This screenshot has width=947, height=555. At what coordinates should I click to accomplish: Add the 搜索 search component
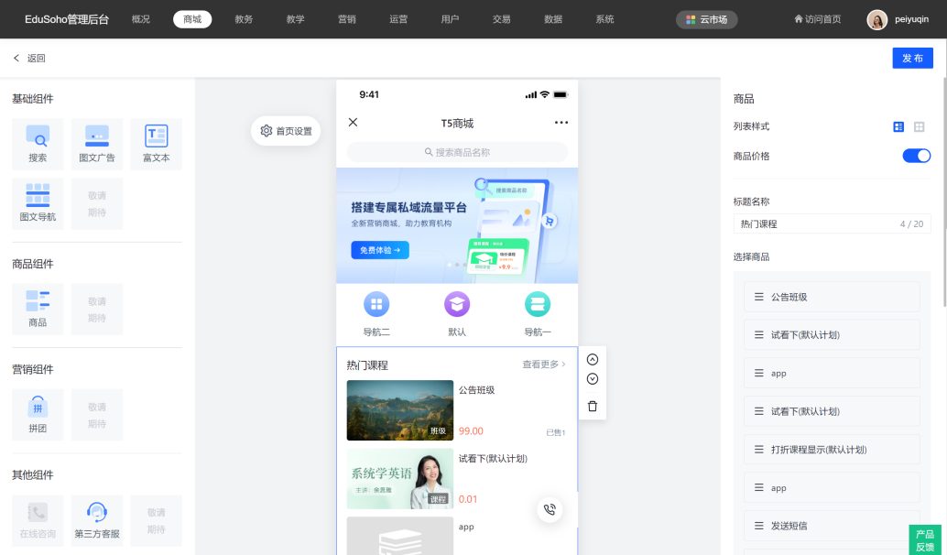(x=38, y=144)
